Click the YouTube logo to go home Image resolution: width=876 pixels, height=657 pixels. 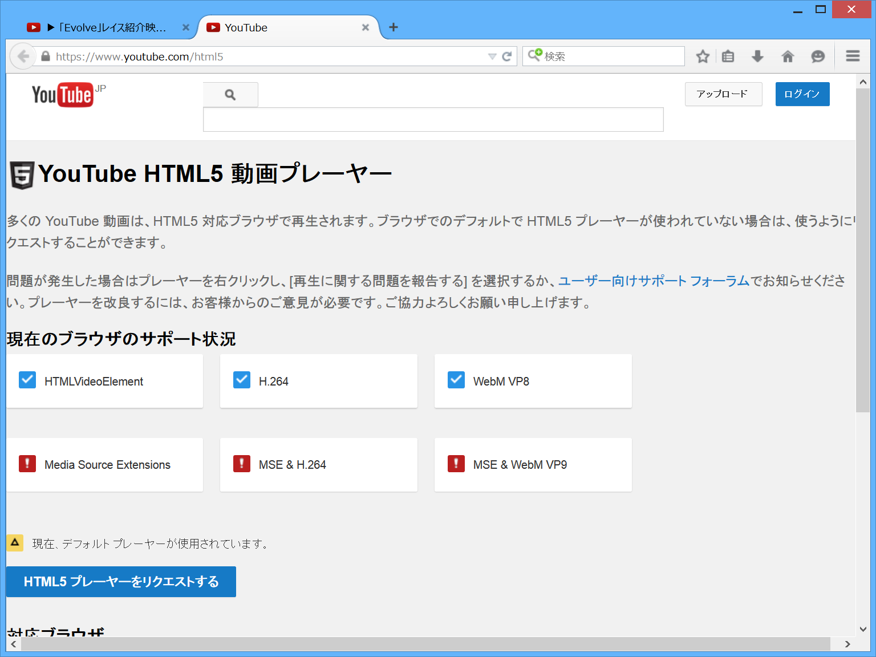[x=63, y=94]
